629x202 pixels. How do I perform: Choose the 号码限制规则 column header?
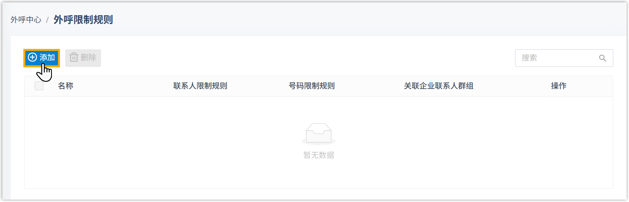311,86
